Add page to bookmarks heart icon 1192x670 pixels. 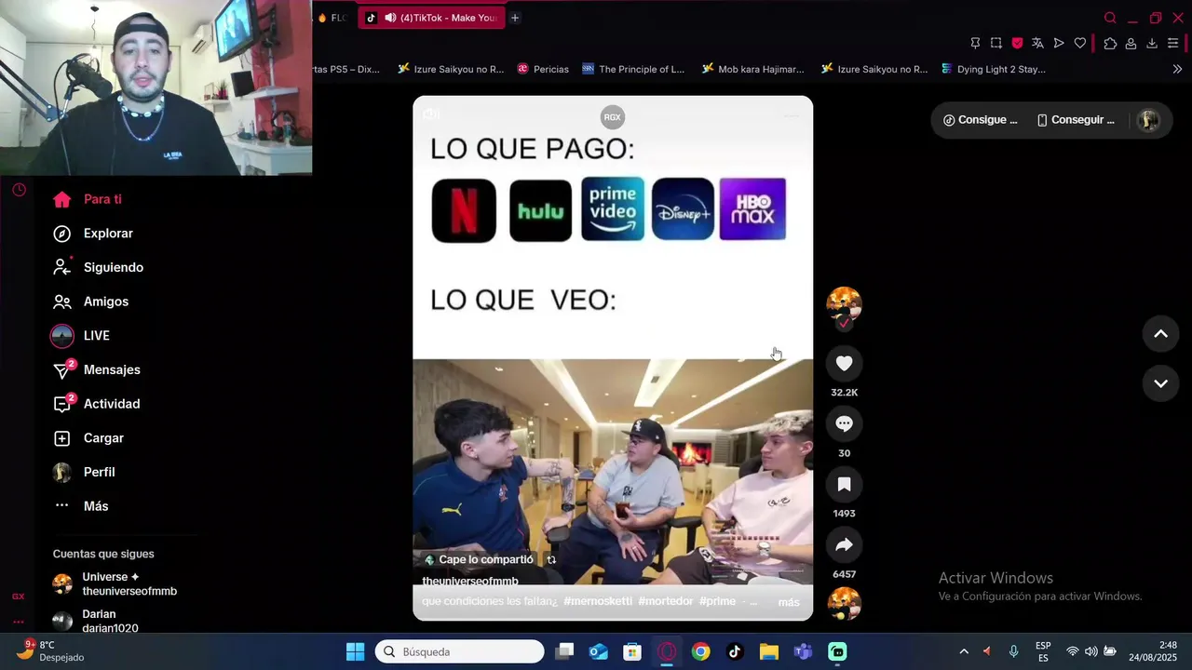click(1080, 43)
